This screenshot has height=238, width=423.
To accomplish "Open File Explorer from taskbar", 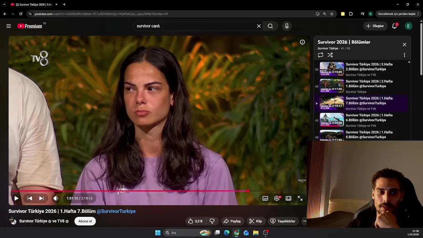I will coord(256,233).
